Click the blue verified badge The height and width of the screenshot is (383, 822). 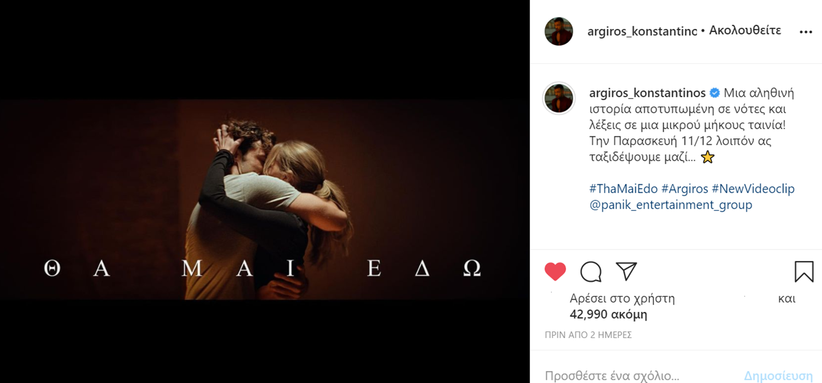point(715,93)
